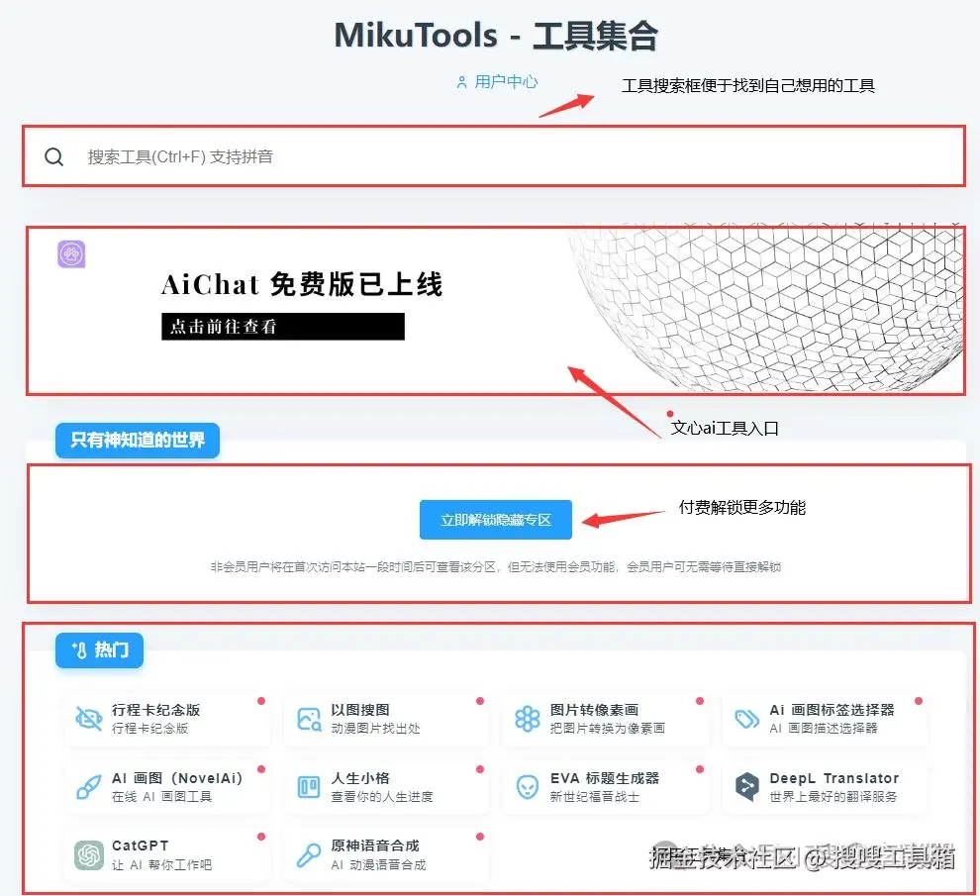Click the DeepL hexagon logo icon
The image size is (980, 896).
(746, 787)
